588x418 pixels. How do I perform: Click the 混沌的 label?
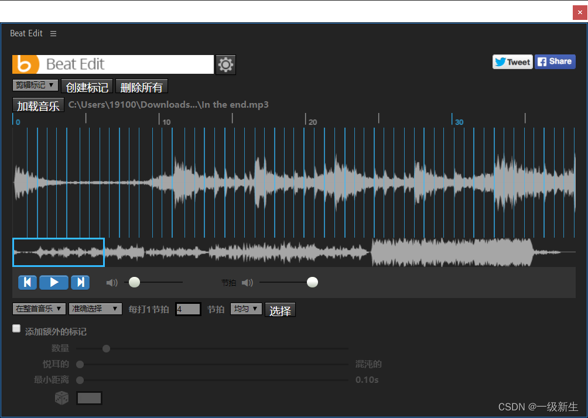(x=368, y=364)
